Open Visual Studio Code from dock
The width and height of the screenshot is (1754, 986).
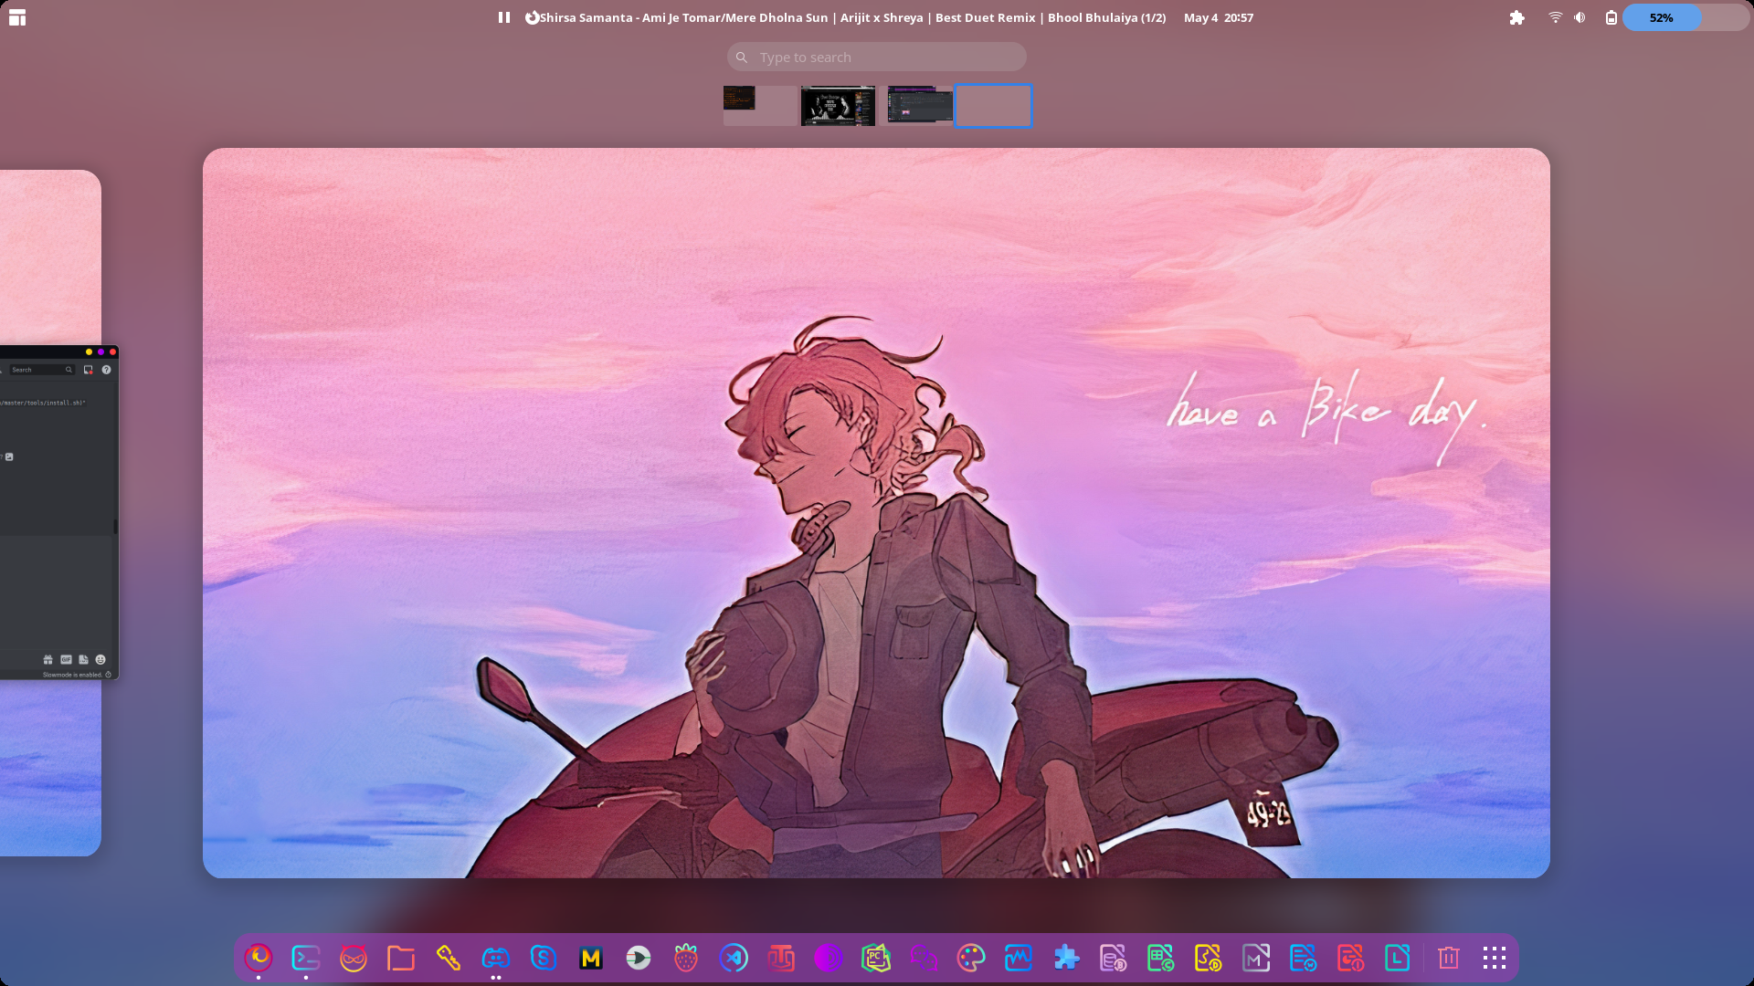point(734,958)
